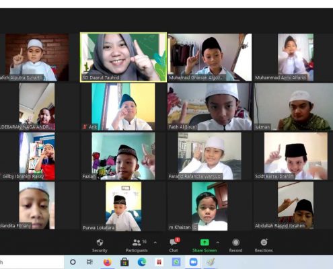Start recording with the Record icon
333x269 pixels.
235,242
